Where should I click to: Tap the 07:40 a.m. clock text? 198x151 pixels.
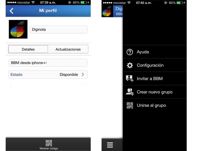(144, 3)
